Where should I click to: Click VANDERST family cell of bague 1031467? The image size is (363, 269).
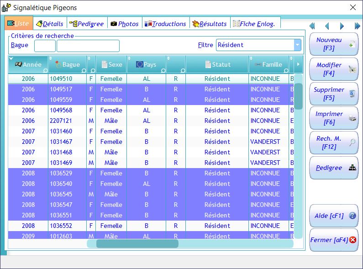[269, 142]
